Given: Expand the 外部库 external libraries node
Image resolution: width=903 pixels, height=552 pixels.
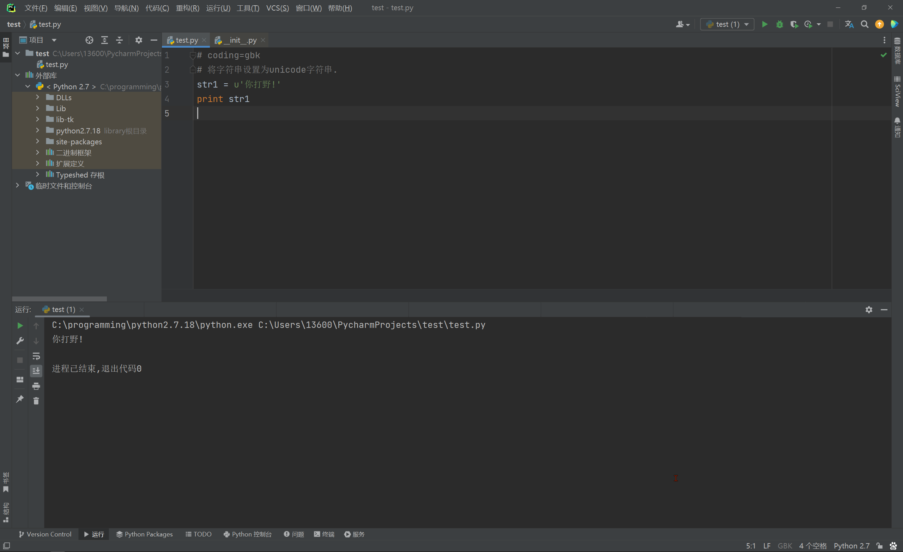Looking at the screenshot, I should pos(17,76).
